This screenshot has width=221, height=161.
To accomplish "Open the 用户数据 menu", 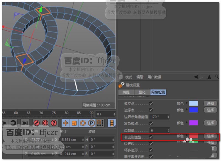I will (154, 77).
